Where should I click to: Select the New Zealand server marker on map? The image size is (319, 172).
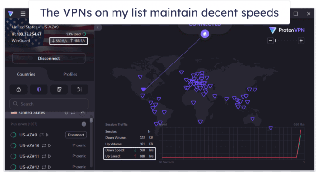tap(271, 128)
